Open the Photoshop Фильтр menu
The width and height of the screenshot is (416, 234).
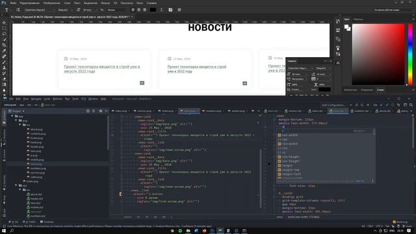point(105,3)
